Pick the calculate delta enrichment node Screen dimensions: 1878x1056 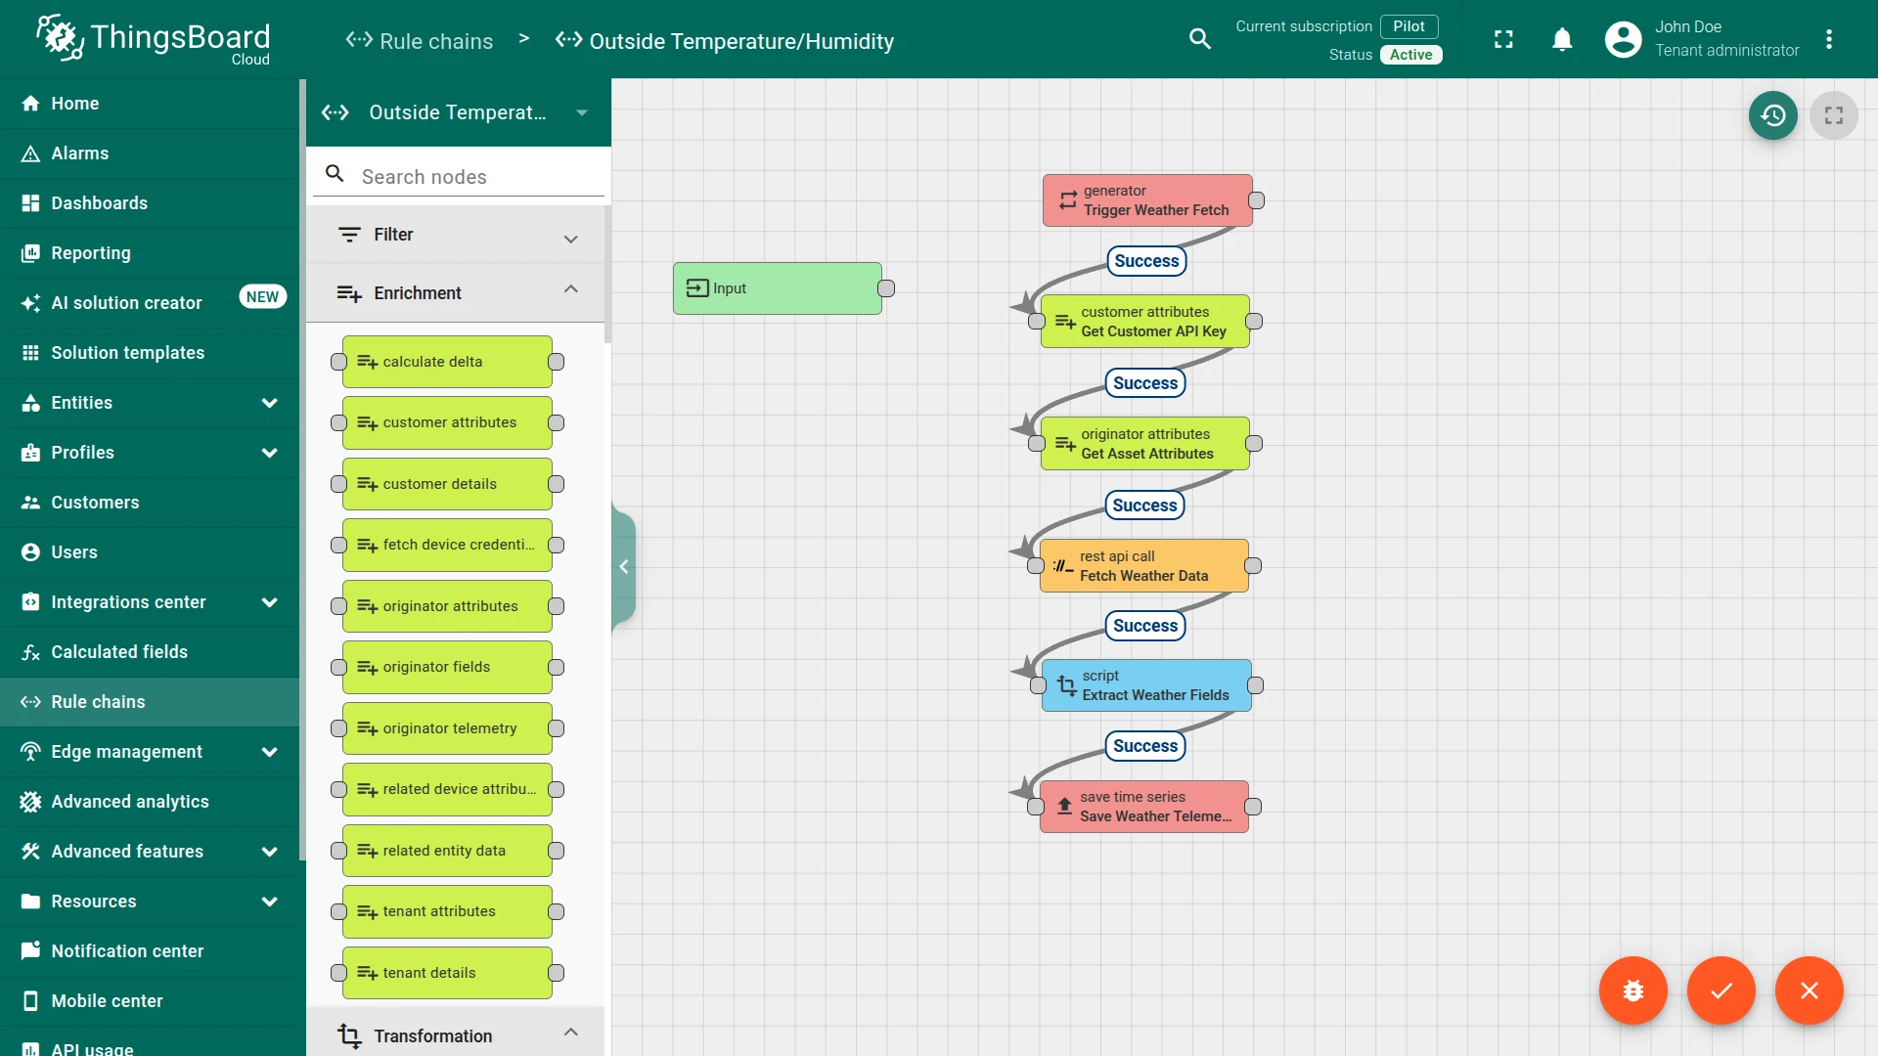click(447, 362)
